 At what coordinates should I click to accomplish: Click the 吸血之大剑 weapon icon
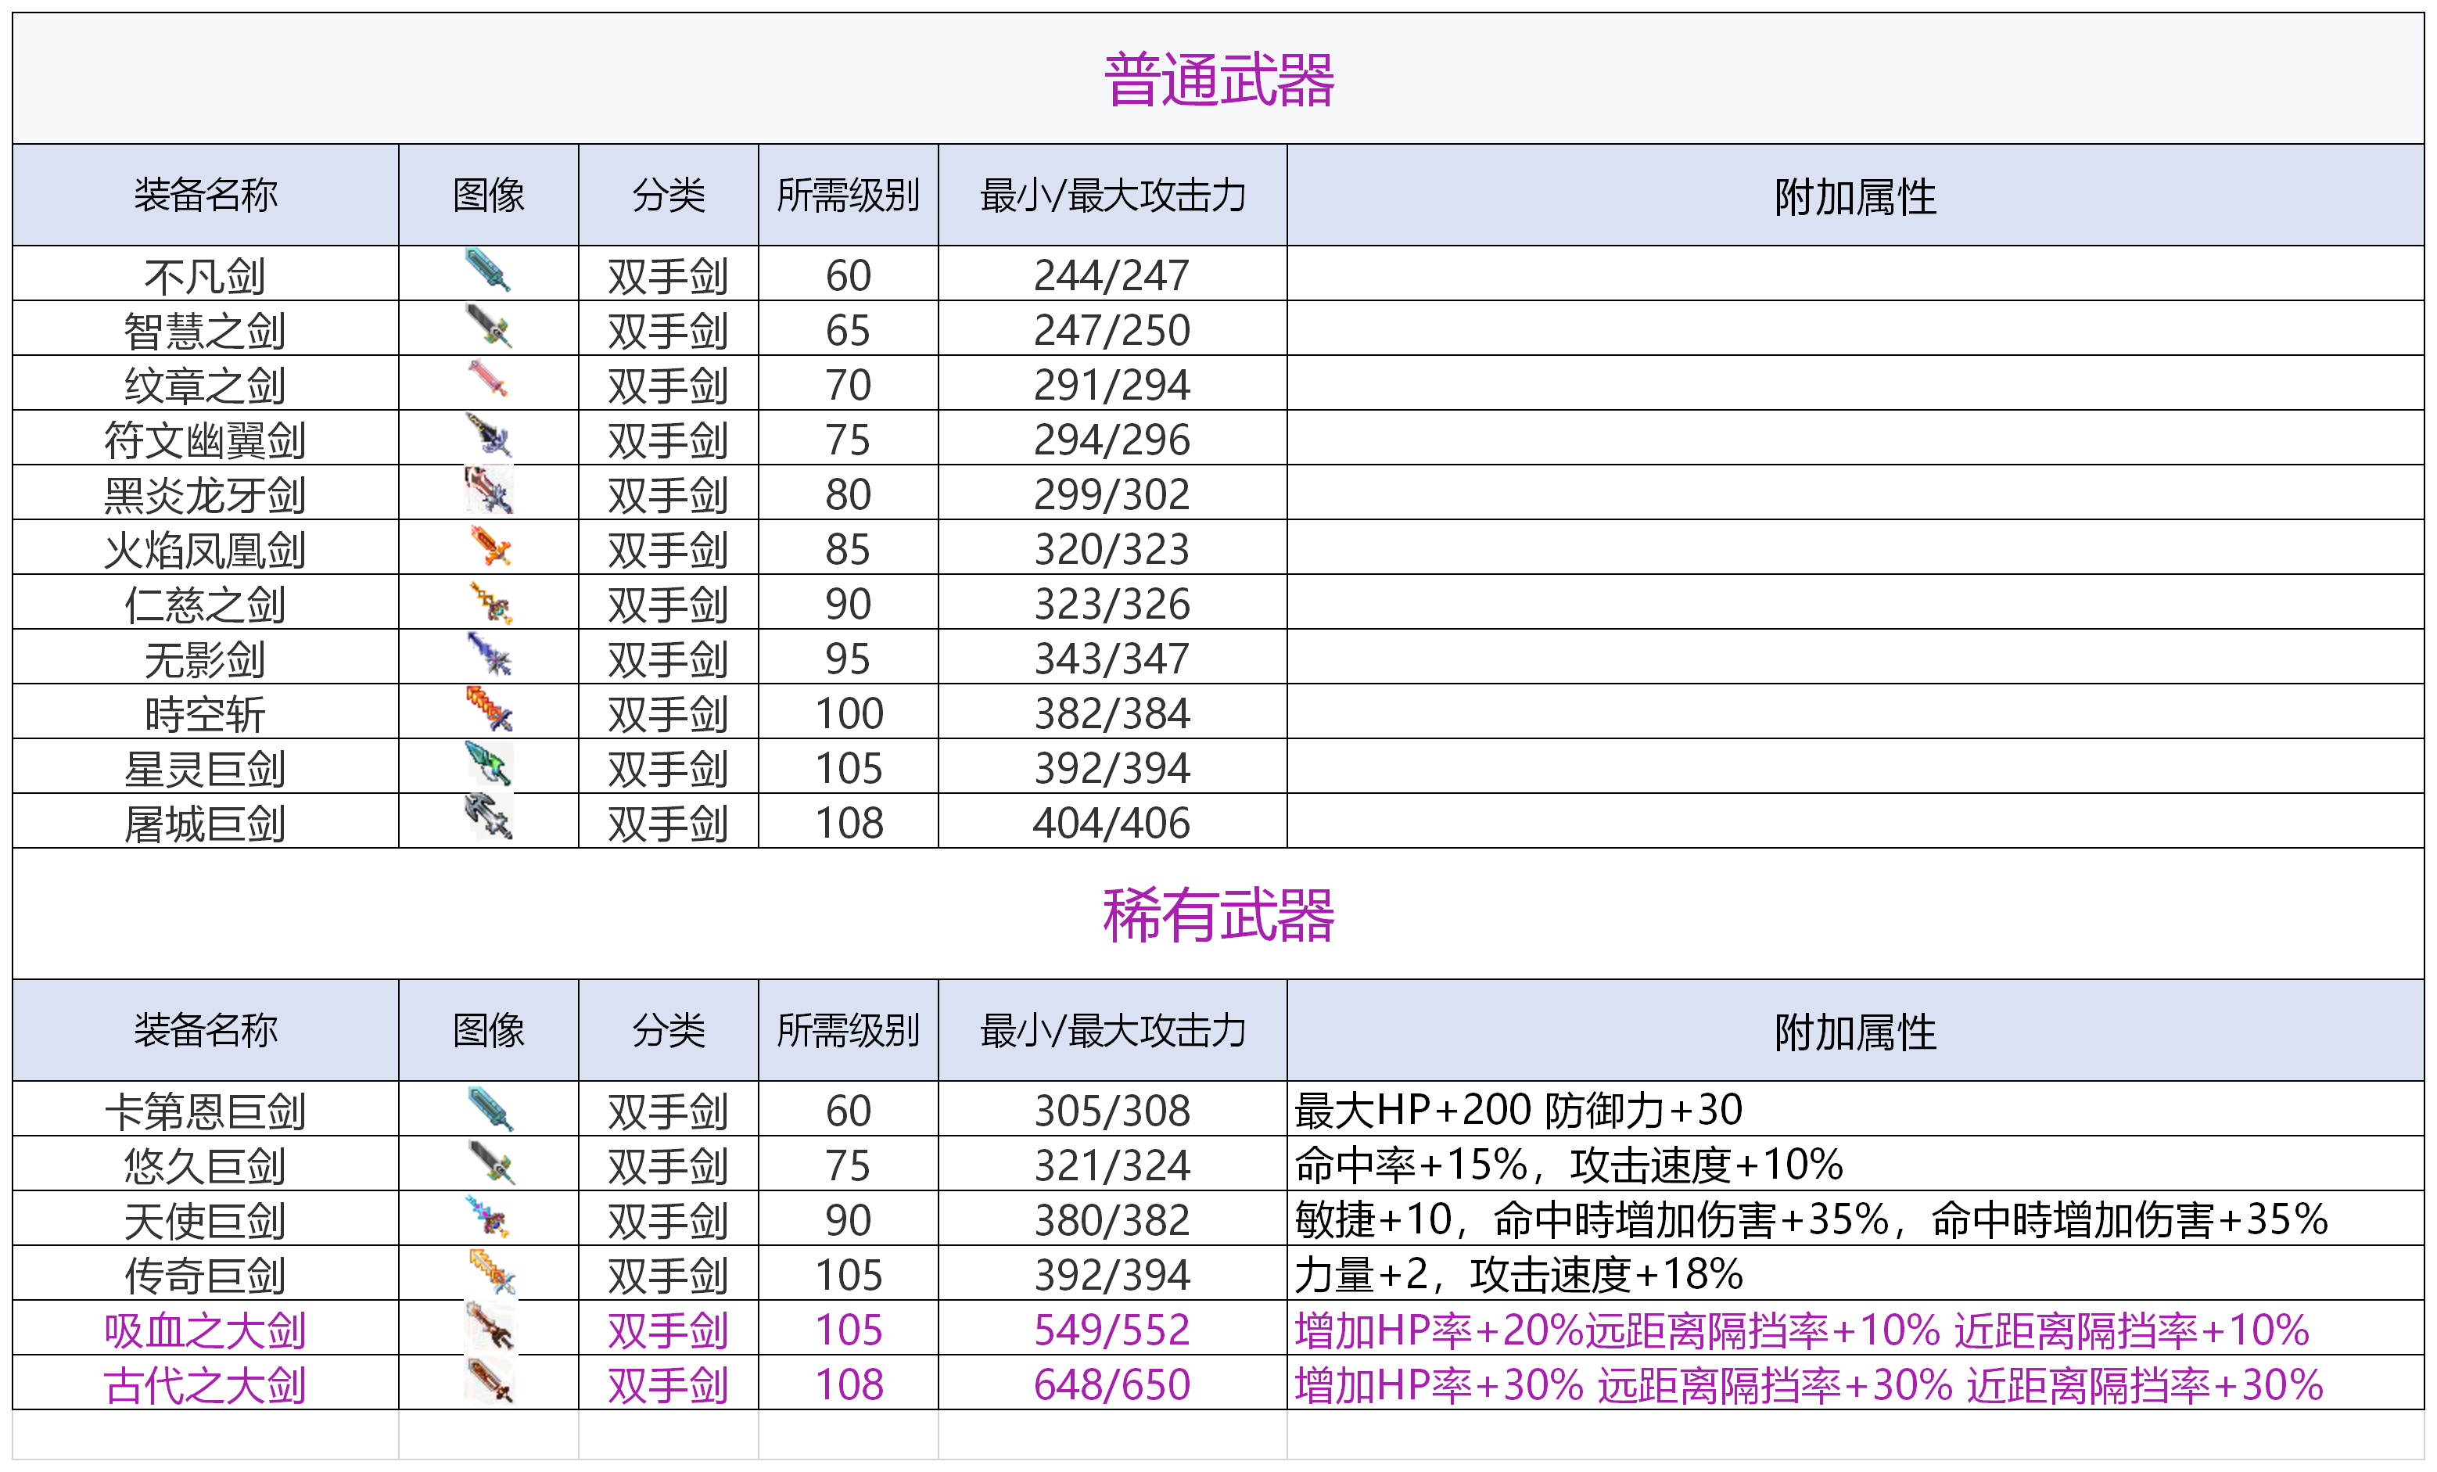pyautogui.click(x=489, y=1327)
